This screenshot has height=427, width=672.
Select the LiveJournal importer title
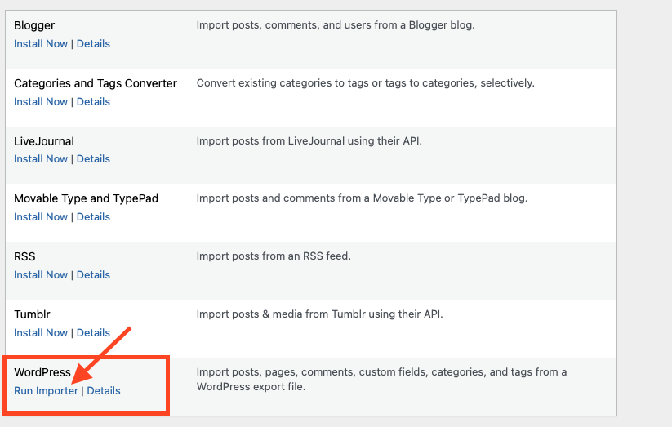click(x=44, y=141)
